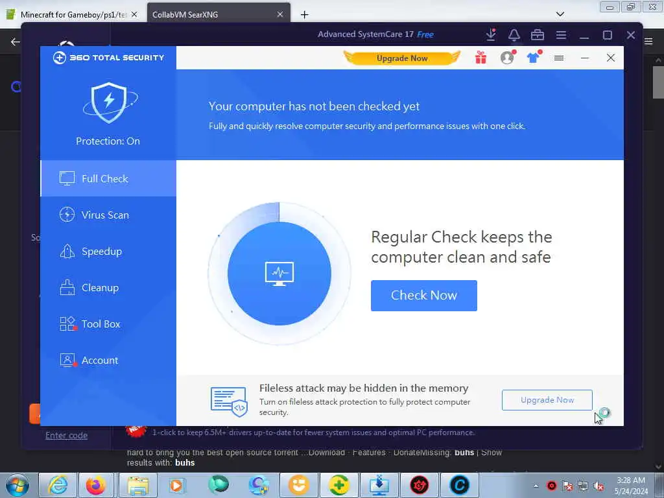Open the Virus Scan section
The height and width of the screenshot is (498, 664).
tap(108, 215)
